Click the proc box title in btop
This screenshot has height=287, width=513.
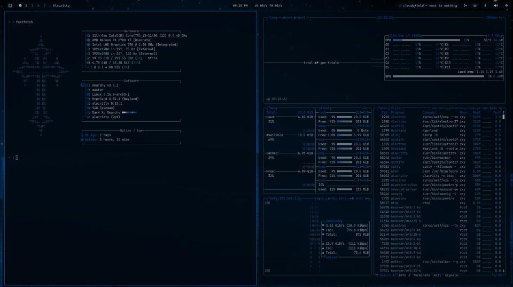(x=383, y=108)
